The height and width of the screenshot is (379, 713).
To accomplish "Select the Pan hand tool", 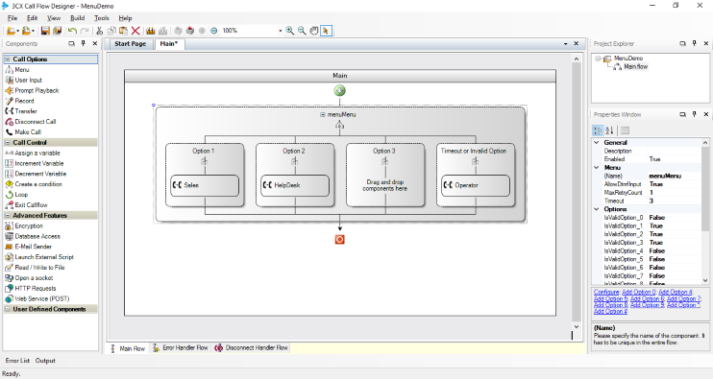I will [x=314, y=31].
